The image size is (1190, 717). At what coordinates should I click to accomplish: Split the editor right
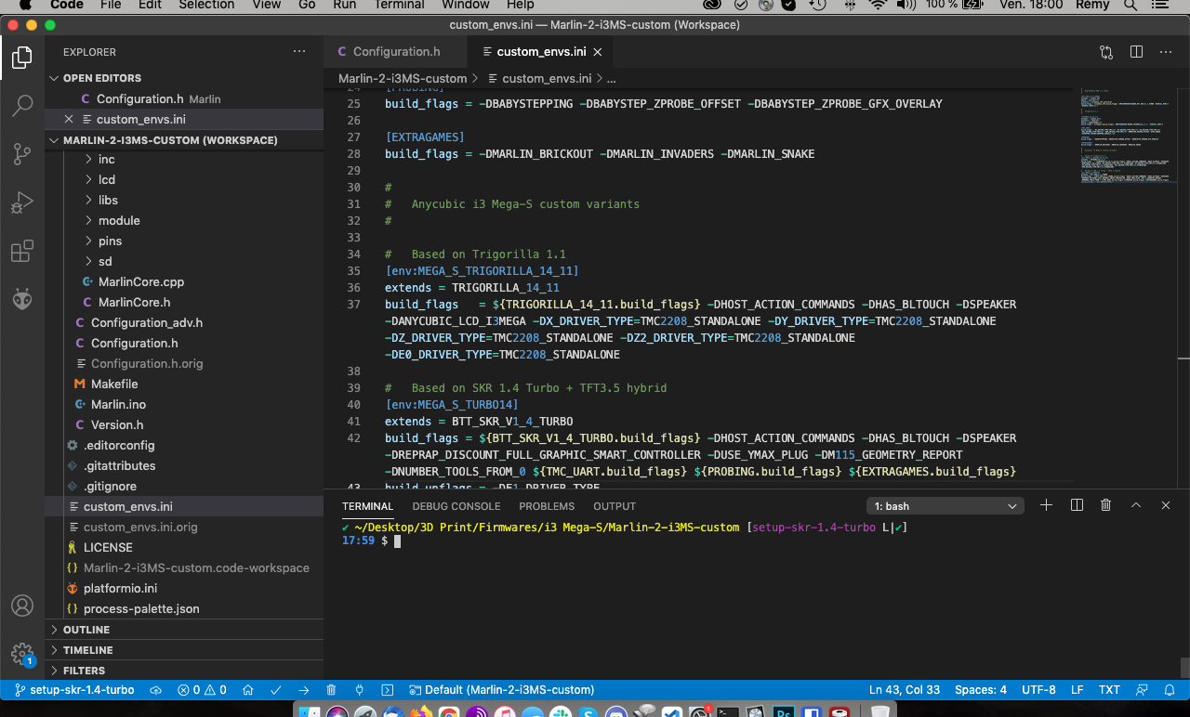pyautogui.click(x=1136, y=52)
